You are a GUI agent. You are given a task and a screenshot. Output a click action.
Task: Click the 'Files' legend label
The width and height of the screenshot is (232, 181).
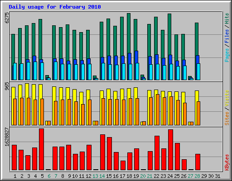coord(227,36)
